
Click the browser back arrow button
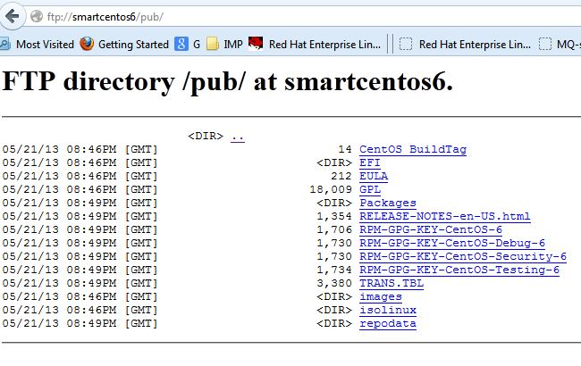tap(12, 16)
